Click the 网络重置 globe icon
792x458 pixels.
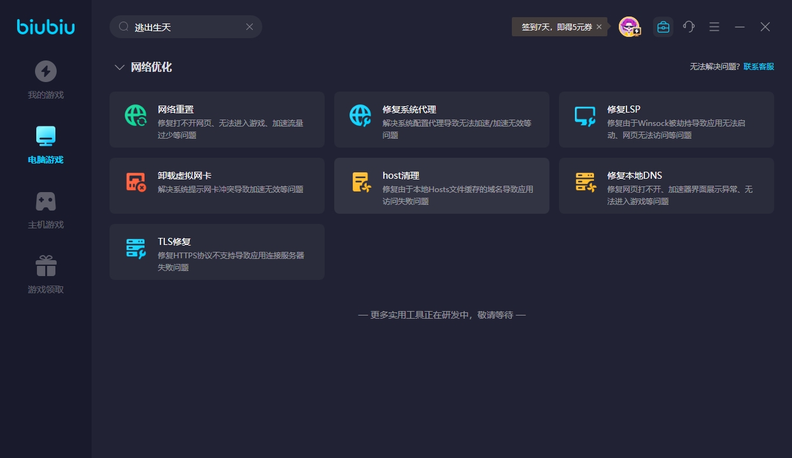pyautogui.click(x=136, y=115)
